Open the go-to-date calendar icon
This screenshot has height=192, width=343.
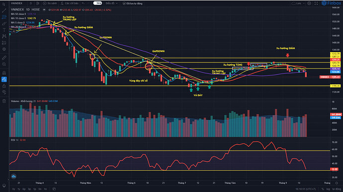(54, 189)
